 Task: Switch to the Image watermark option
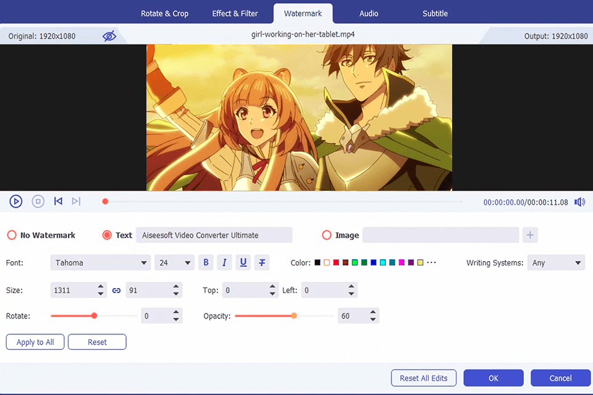[x=327, y=235]
